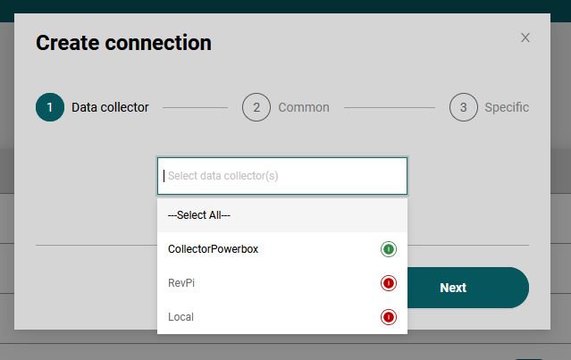Switch to the Common step label
This screenshot has height=360, width=571.
tap(304, 107)
